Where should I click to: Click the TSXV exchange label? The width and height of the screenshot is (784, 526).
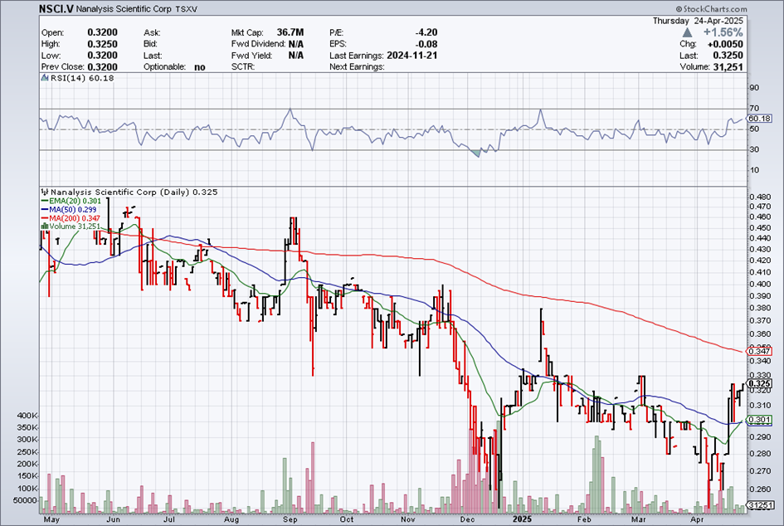(186, 9)
